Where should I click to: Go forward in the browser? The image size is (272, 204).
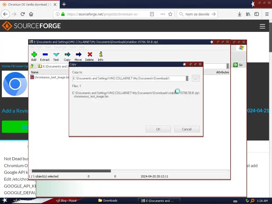click(x=14, y=14)
